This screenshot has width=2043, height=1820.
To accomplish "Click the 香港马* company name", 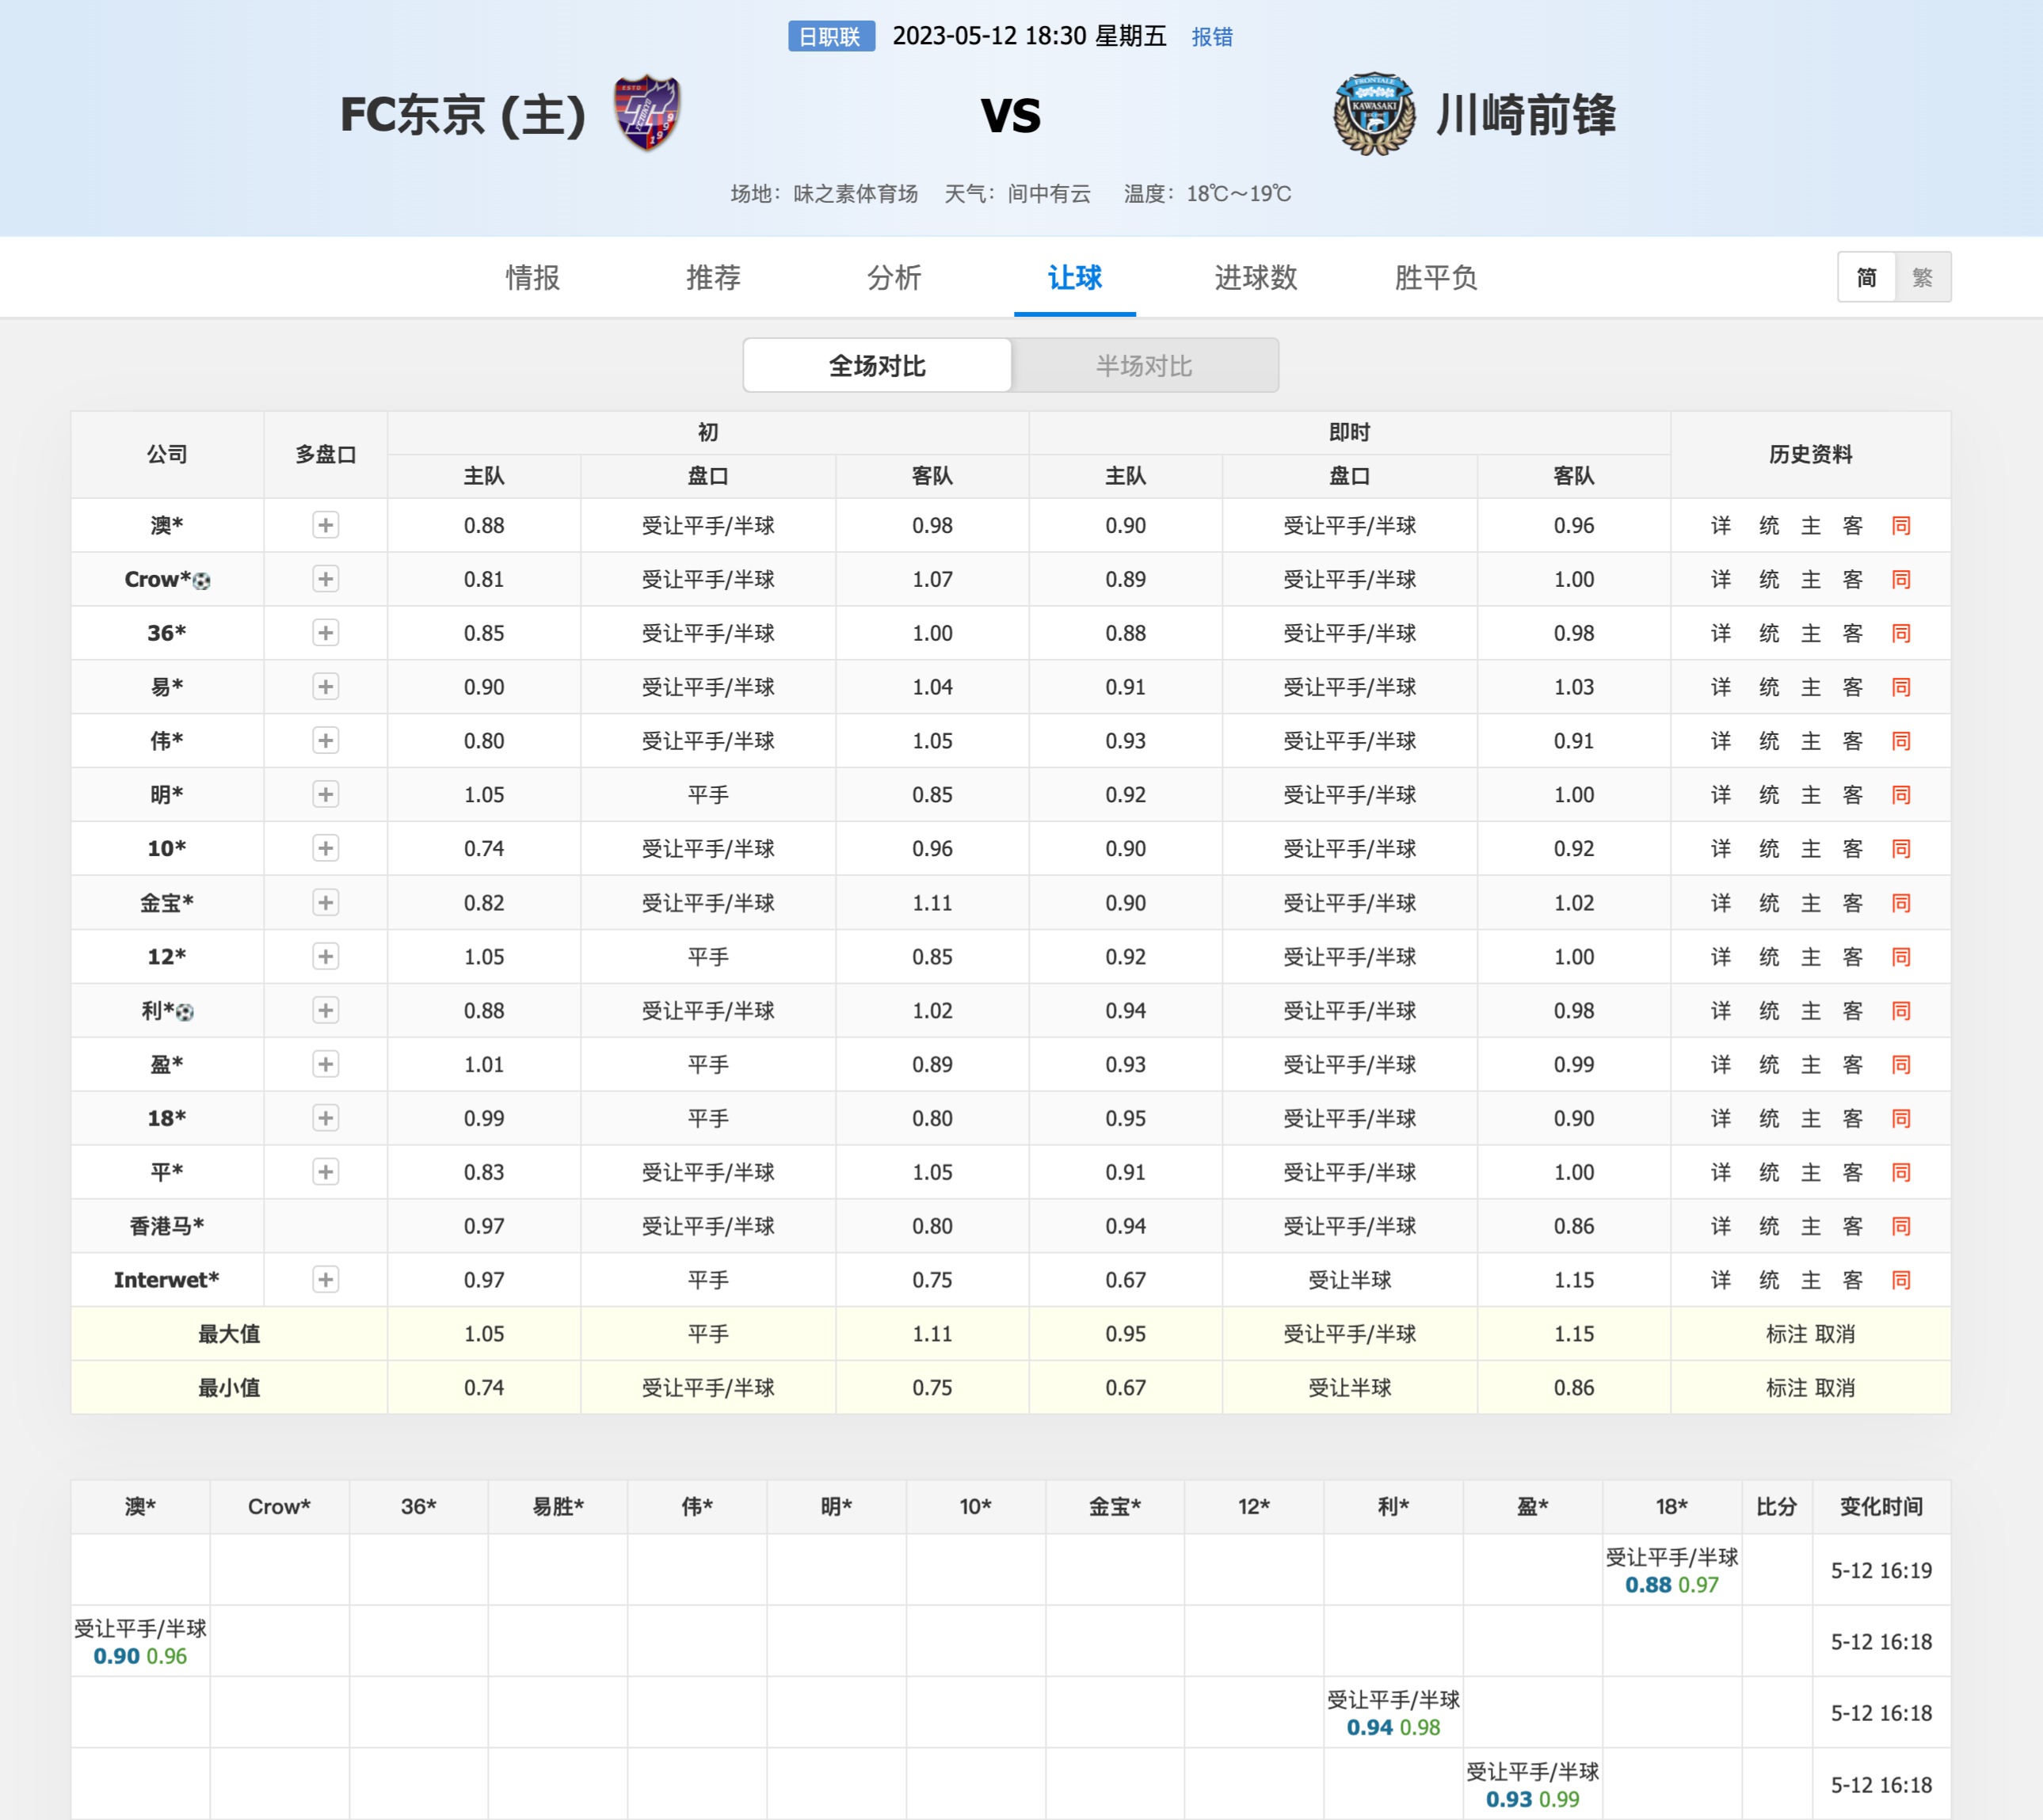I will (x=167, y=1226).
